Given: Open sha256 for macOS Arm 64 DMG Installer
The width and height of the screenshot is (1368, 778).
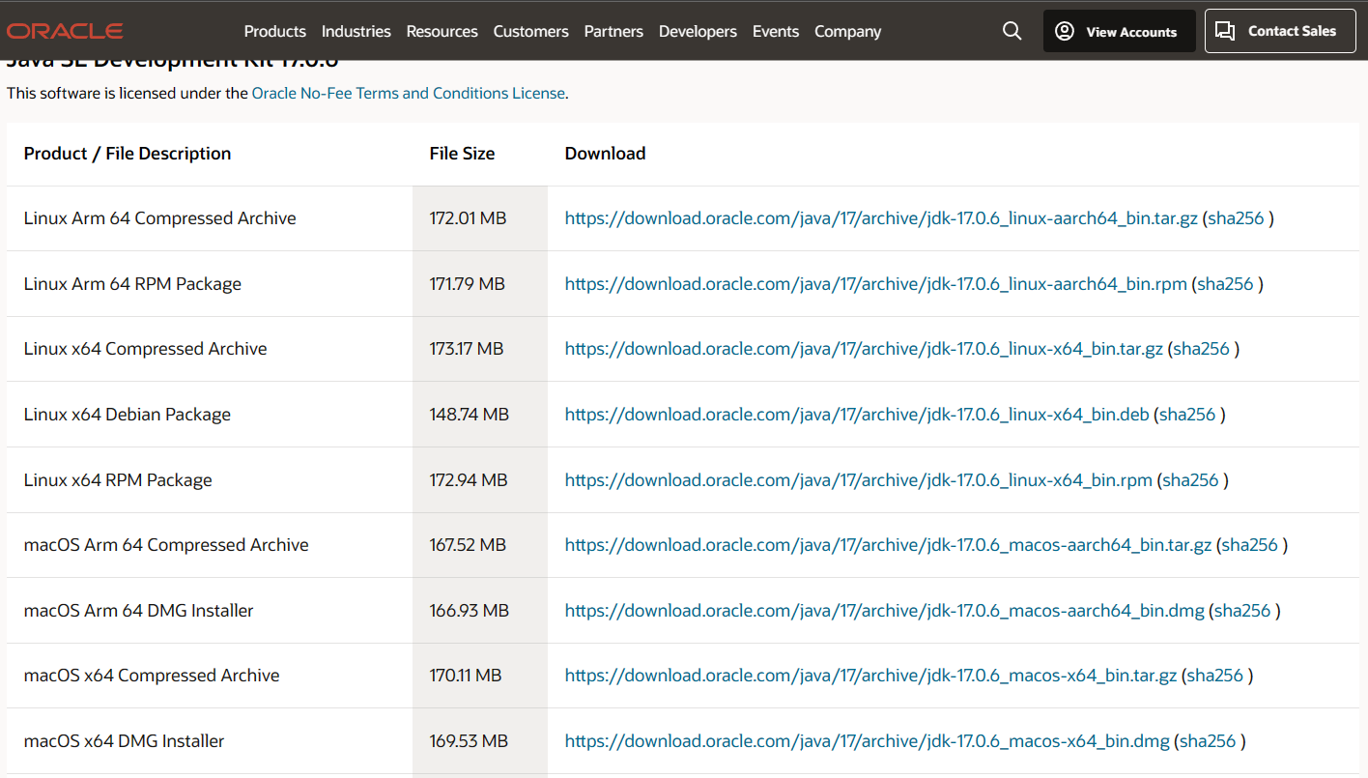Looking at the screenshot, I should 1242,611.
